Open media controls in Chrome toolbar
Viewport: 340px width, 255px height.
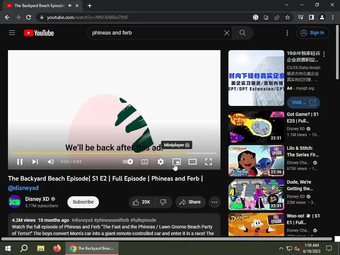301,17
